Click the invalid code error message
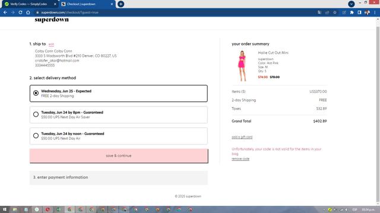380x213 pixels. (x=277, y=151)
